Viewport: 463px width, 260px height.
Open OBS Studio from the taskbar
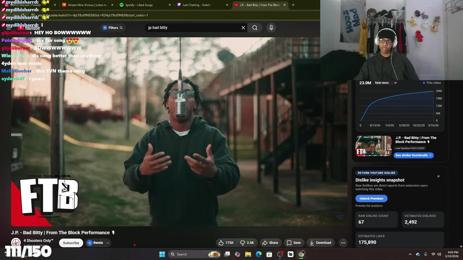280,254
